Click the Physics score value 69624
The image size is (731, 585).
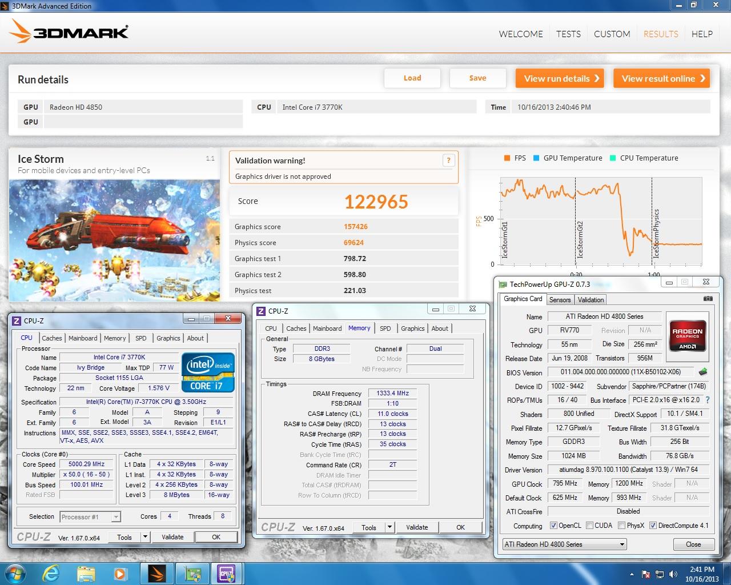(x=354, y=243)
